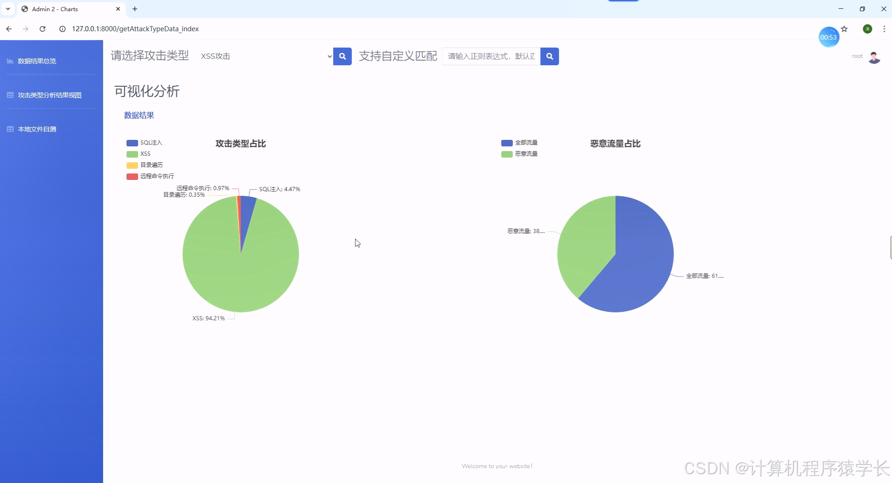Click the root user avatar
892x483 pixels.
pos(874,57)
